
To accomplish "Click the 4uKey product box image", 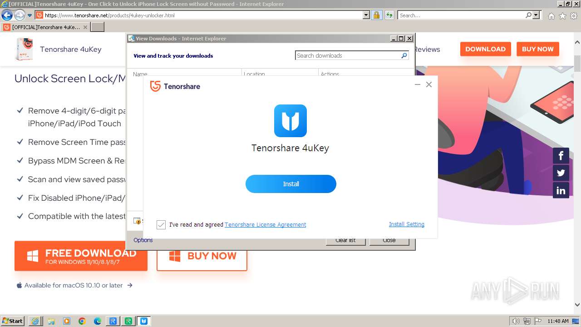I will (25, 49).
